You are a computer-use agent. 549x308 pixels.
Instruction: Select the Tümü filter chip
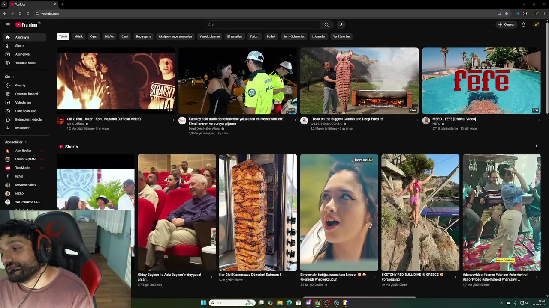63,36
